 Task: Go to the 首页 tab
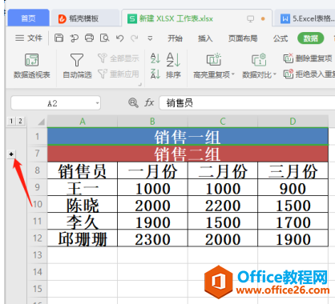pos(28,18)
